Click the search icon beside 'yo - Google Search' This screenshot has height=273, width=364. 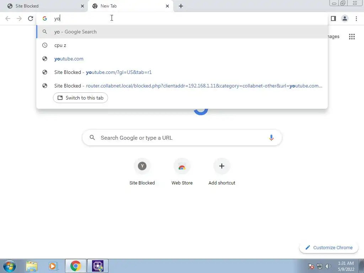pos(44,32)
